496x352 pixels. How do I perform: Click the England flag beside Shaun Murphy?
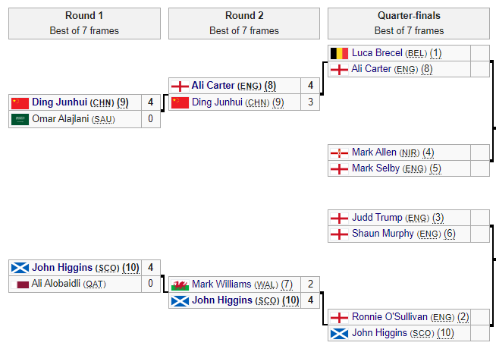coord(339,234)
